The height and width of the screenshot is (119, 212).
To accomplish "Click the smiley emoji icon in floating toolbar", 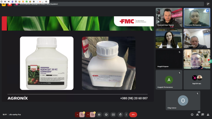I will [19, 1].
